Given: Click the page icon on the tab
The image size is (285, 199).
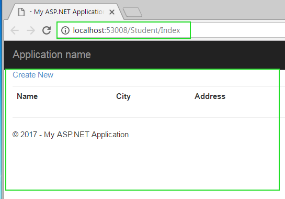Looking at the screenshot, I should 21,12.
